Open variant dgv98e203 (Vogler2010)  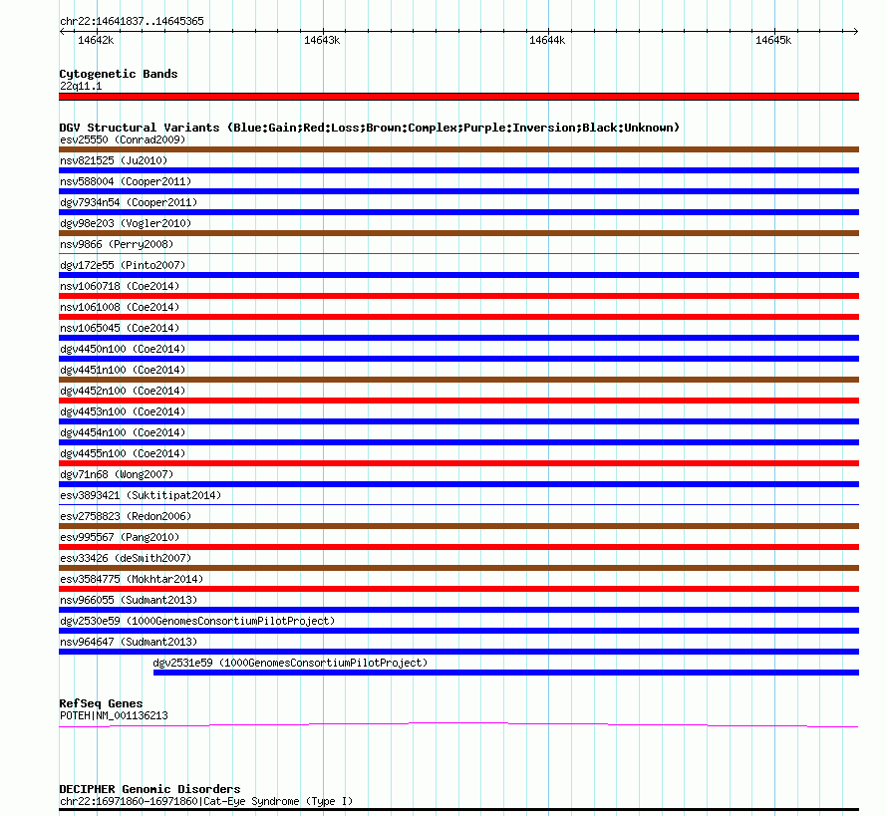tap(126, 223)
